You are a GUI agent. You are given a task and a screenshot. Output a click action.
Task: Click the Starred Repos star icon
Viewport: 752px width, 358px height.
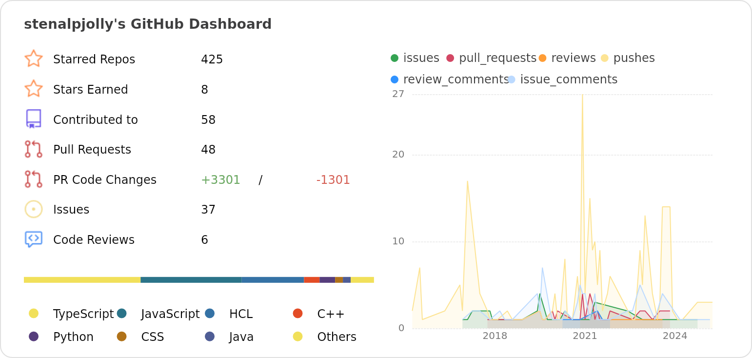coord(34,59)
